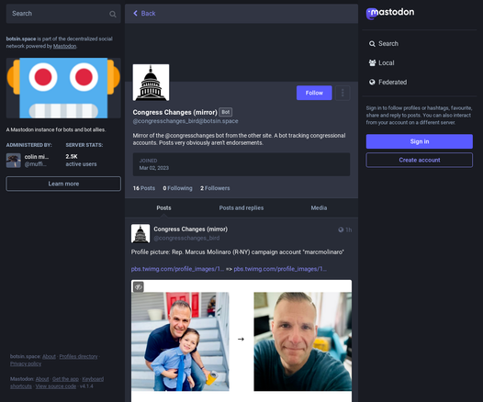The height and width of the screenshot is (402, 483).
Task: Click the 2.5K active users stat
Action: click(81, 160)
